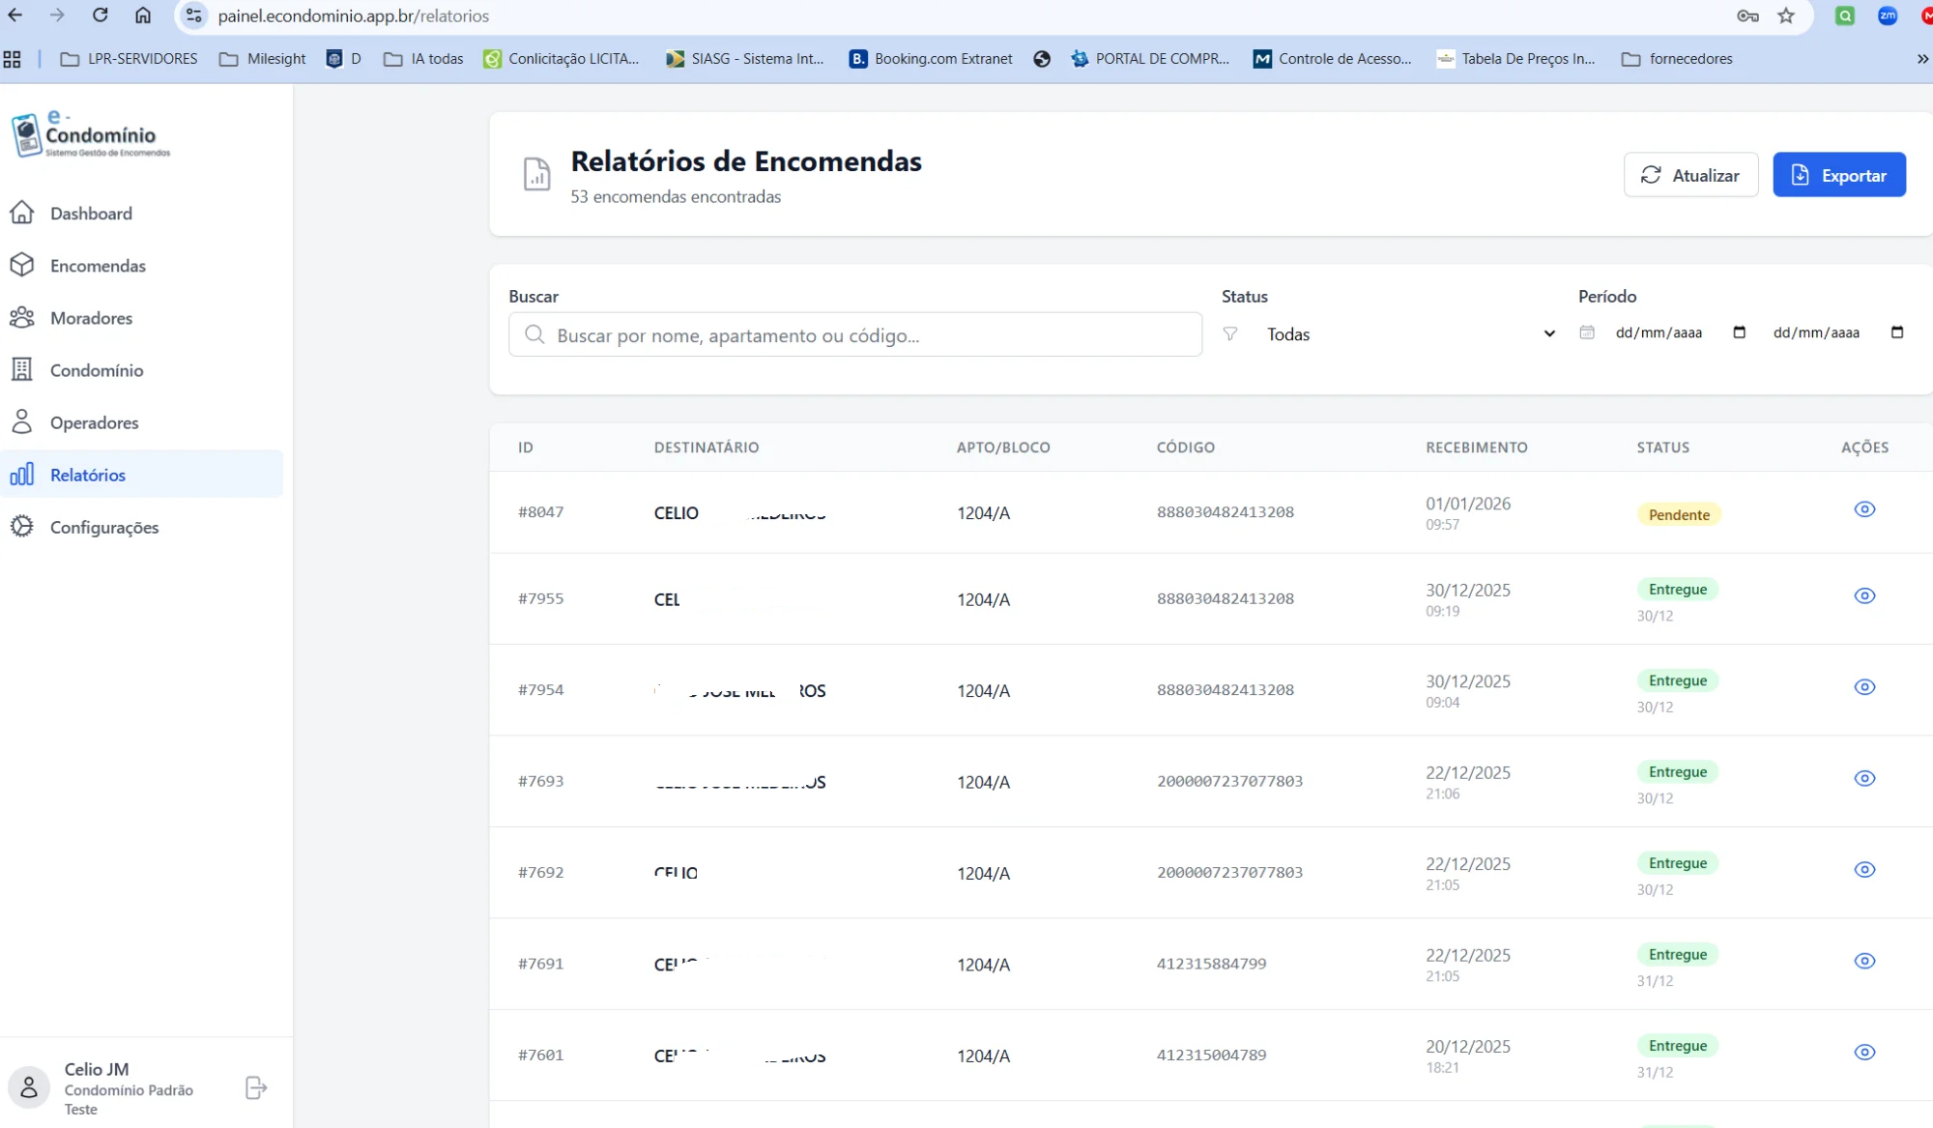Open Booking.com Extranet bookmark
The height and width of the screenshot is (1128, 1933).
931,59
